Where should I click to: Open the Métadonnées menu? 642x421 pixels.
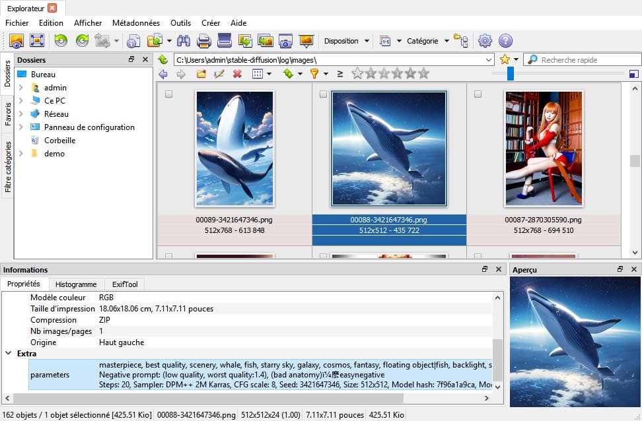(x=136, y=23)
